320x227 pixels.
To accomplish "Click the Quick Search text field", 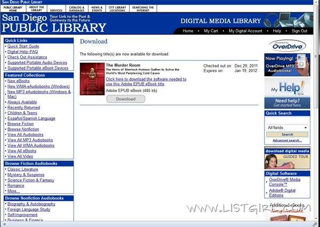I will (287, 120).
